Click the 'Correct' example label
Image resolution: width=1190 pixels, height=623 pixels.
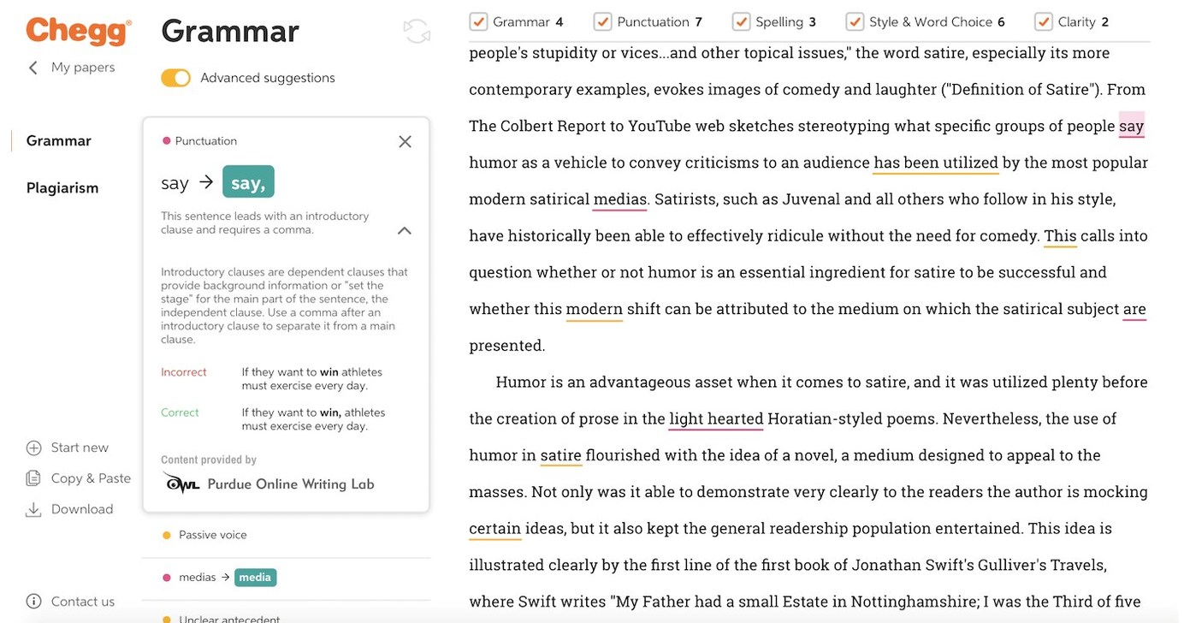pos(180,412)
